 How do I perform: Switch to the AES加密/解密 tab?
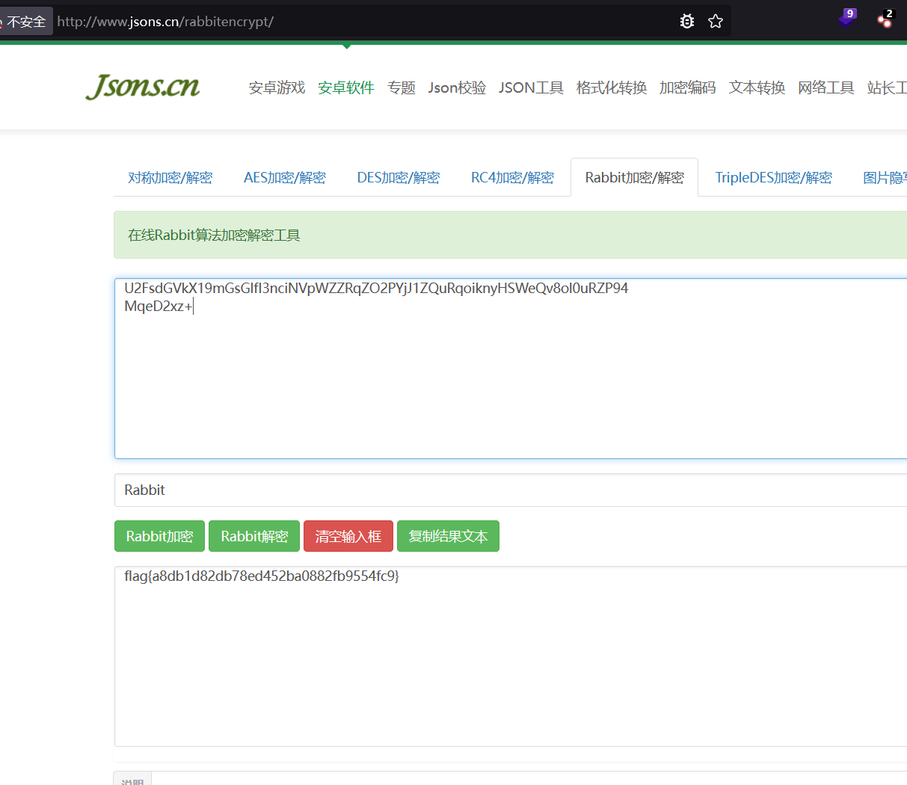point(284,178)
